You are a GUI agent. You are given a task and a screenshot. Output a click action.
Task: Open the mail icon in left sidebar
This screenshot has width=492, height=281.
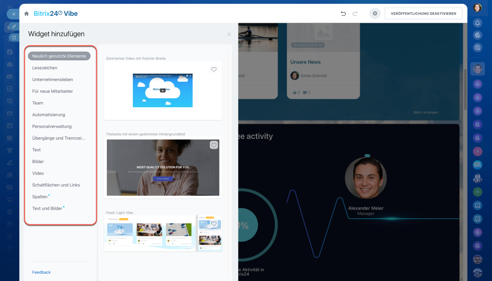point(10,113)
